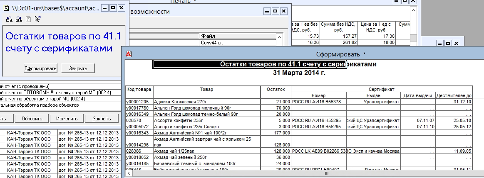This screenshot has width=484, height=178.
Task: Select the Conv44.ert file cell
Action: tap(237, 42)
